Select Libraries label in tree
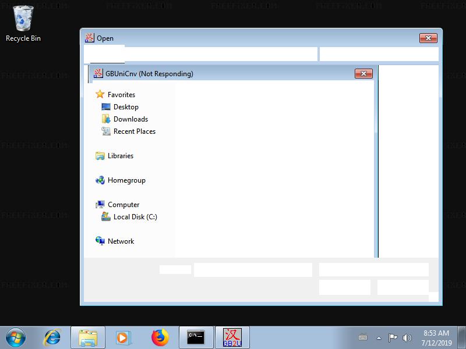The height and width of the screenshot is (349, 466). 121,156
